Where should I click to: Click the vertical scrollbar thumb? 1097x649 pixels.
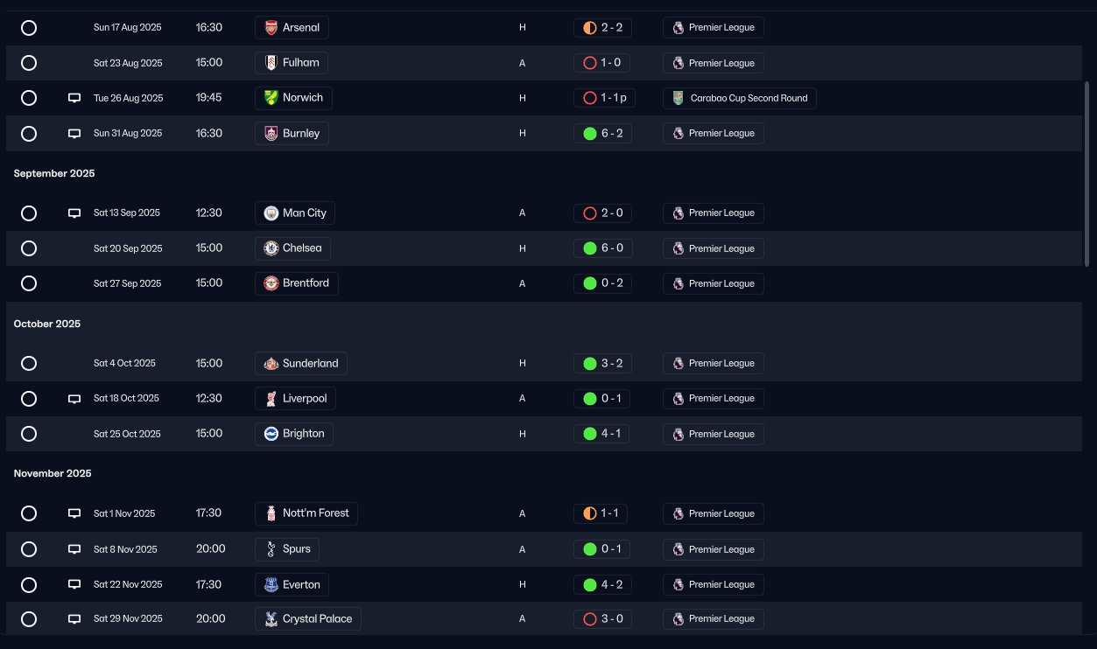1087,175
